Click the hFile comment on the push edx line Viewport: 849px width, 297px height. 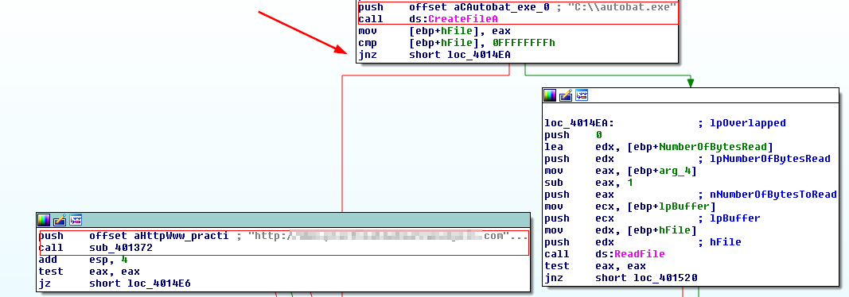pyautogui.click(x=725, y=242)
